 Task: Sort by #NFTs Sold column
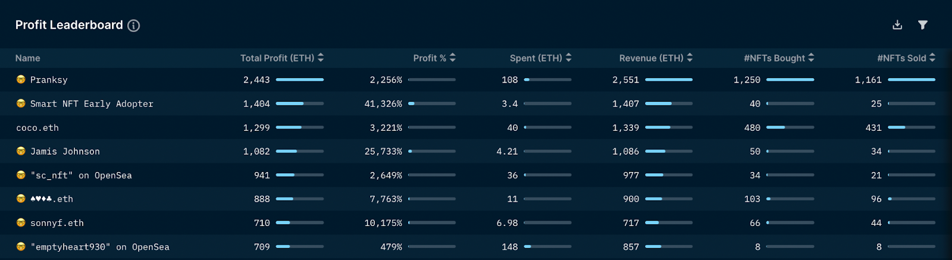pyautogui.click(x=932, y=58)
